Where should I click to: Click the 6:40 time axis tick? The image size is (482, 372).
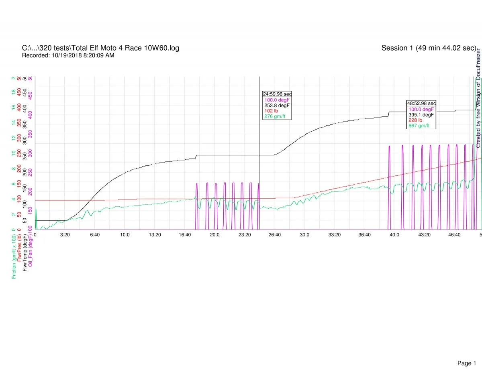(x=95, y=235)
